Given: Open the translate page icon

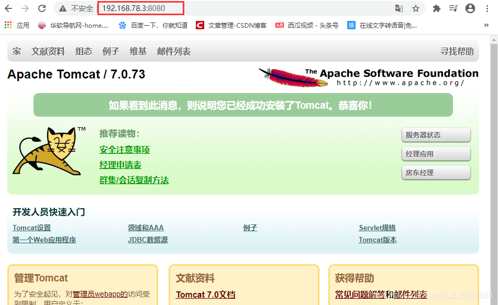Looking at the screenshot, I should click(399, 8).
